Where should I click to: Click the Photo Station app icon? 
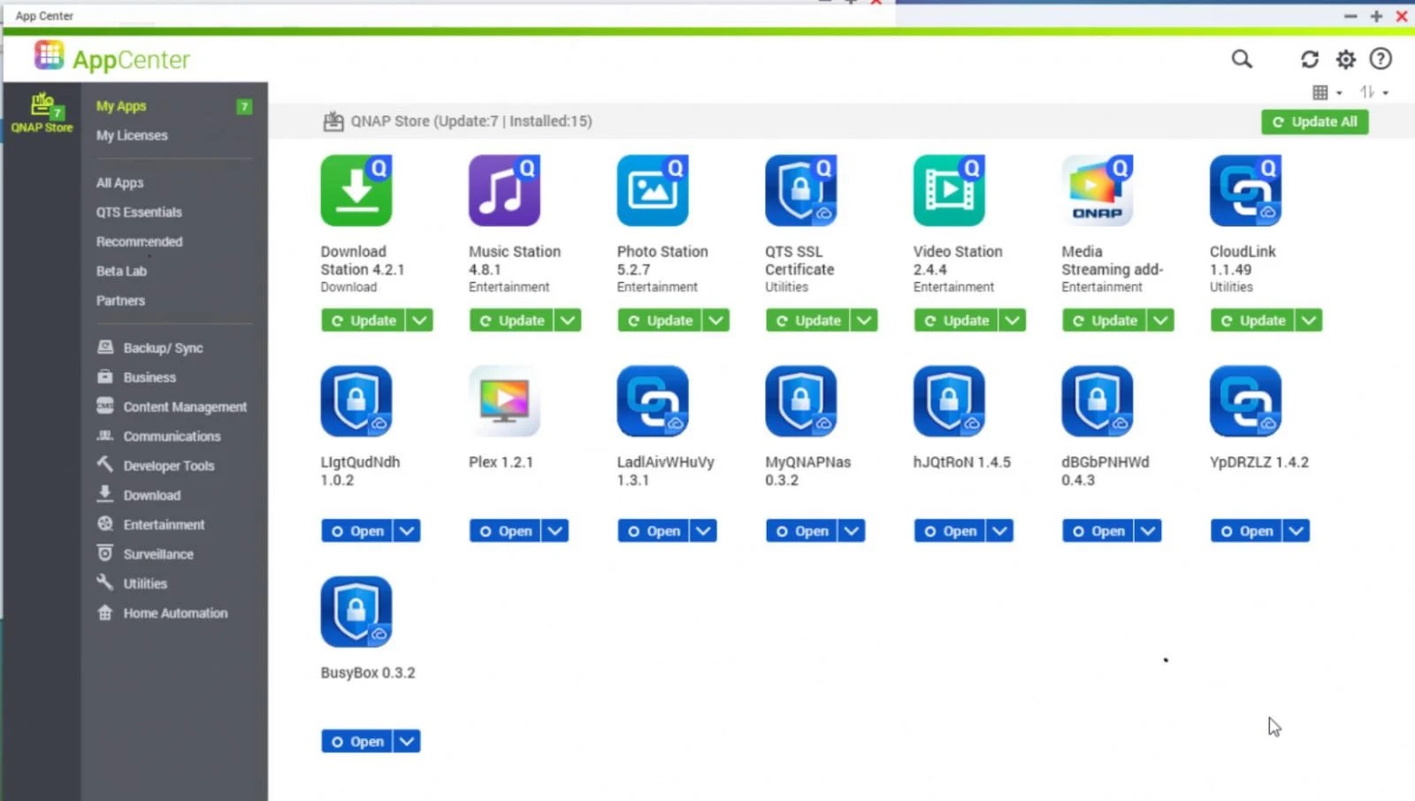point(653,191)
